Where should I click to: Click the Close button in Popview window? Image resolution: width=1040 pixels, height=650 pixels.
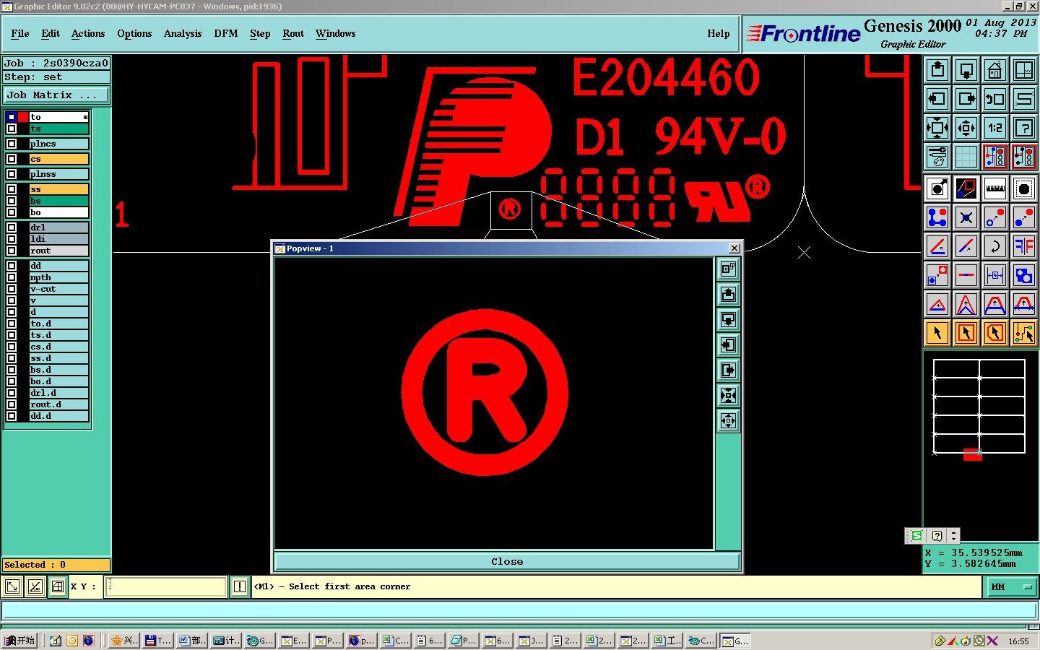(507, 561)
